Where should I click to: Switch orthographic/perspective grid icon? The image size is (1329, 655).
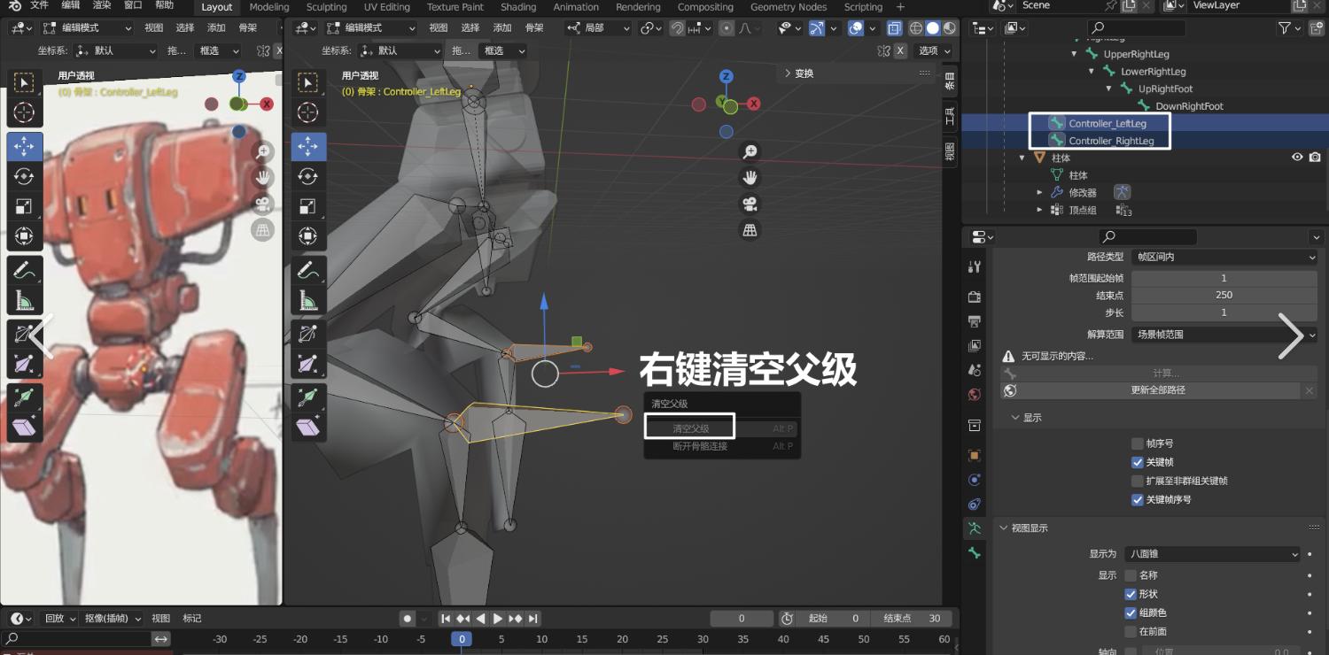point(750,230)
